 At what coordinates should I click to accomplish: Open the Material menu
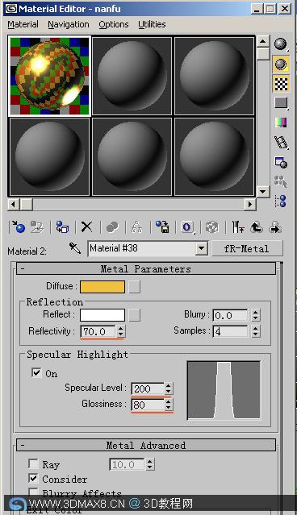pos(23,25)
